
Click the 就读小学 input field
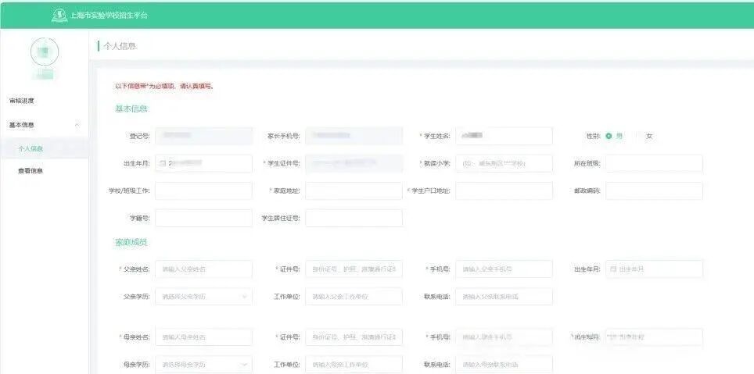click(504, 163)
